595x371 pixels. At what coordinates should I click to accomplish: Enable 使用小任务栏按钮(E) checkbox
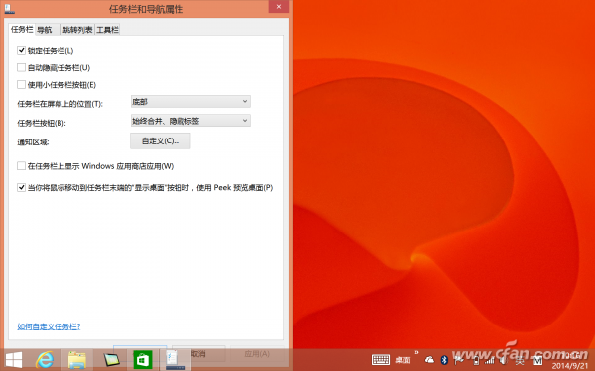21,84
